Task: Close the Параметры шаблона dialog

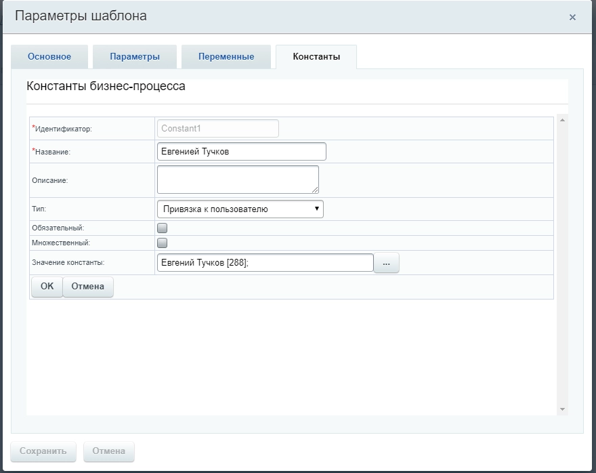Action: click(x=572, y=18)
